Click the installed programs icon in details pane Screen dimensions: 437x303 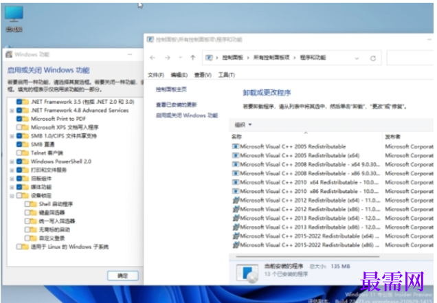[x=247, y=273]
